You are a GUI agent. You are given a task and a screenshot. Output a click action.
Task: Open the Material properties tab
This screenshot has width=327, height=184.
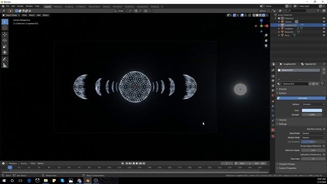tap(273, 130)
